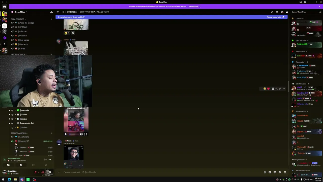Open the sticker picker
The image size is (323, 182).
tap(275, 172)
